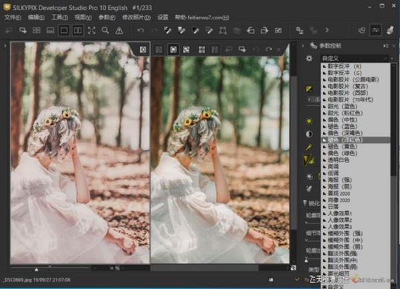
Task: Click the gear icon beside 自定义 dropdown
Action: pos(309,59)
